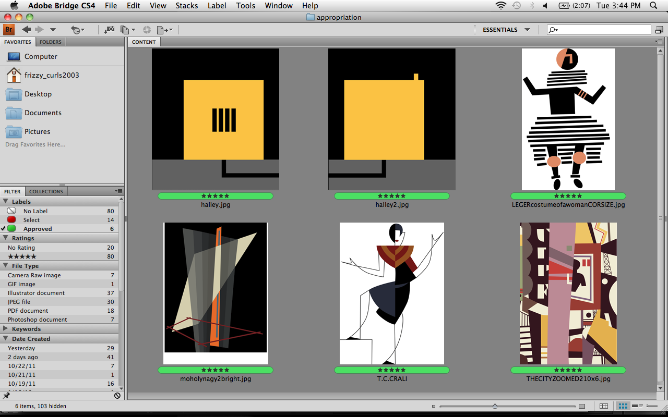668x417 pixels.
Task: Open the Refine stacked-pages dropdown
Action: pyautogui.click(x=127, y=30)
